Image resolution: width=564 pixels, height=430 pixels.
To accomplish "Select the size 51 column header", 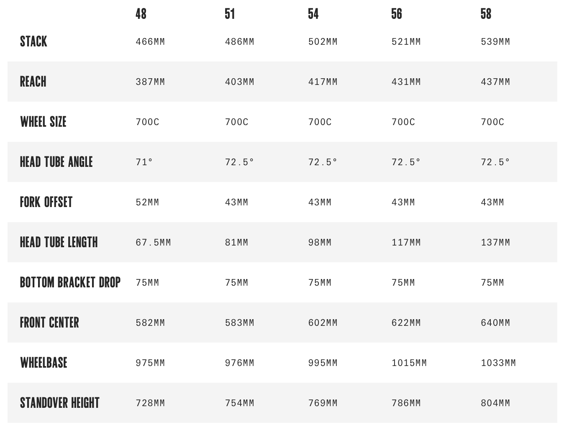I will point(230,14).
